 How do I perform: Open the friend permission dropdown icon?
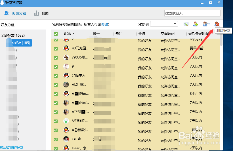(x=206, y=24)
